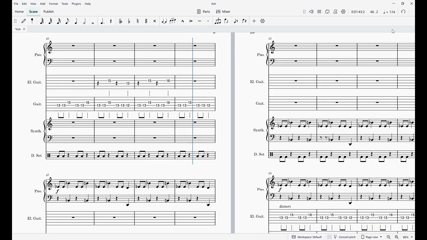Open note input toolbar customization gear
This screenshot has width=427, height=240.
[x=263, y=21]
